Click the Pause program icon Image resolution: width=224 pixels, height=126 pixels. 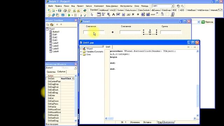pos(76,15)
